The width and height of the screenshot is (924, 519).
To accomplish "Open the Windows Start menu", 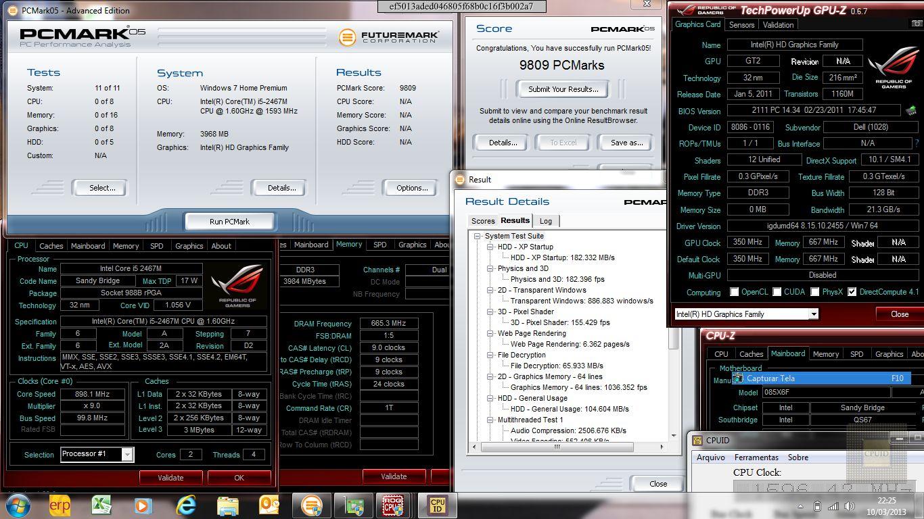I will click(18, 505).
